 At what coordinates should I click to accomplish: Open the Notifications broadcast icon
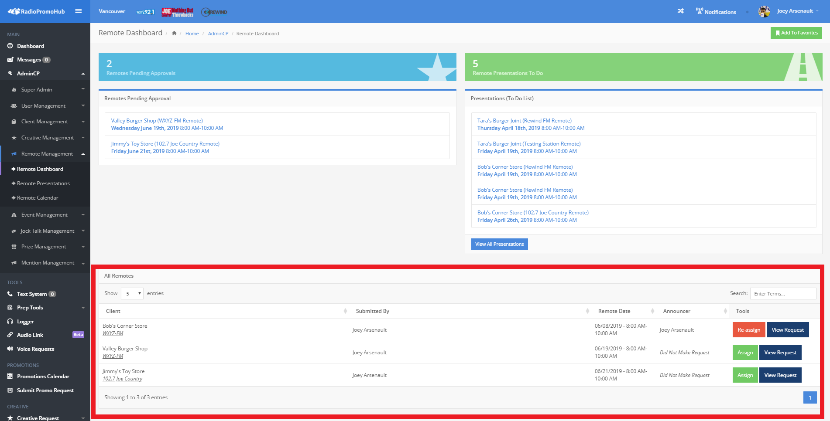click(x=700, y=11)
